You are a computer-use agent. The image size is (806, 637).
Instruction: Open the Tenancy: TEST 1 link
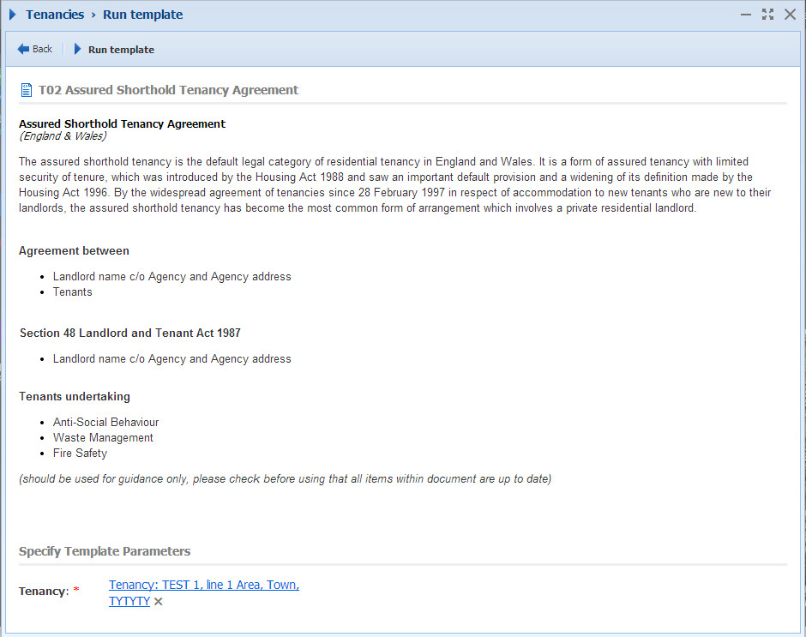pyautogui.click(x=204, y=592)
